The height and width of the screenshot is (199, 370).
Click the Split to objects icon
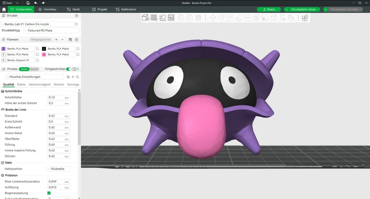pyautogui.click(x=181, y=18)
